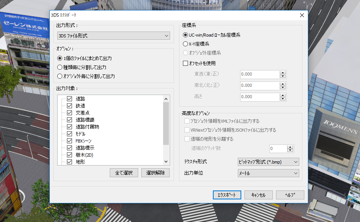
Task: Increase the 高さ value with up arrow
Action: point(283,95)
